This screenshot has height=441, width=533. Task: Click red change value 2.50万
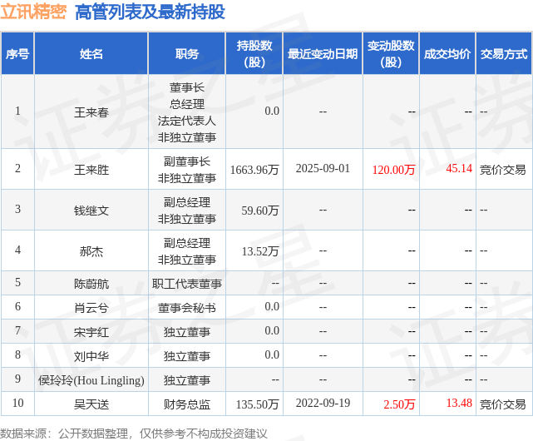tap(399, 404)
